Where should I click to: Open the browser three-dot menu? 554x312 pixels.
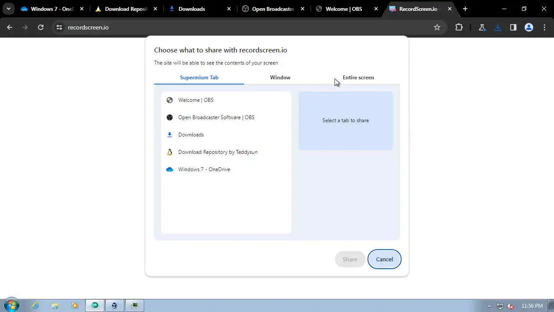[x=544, y=27]
